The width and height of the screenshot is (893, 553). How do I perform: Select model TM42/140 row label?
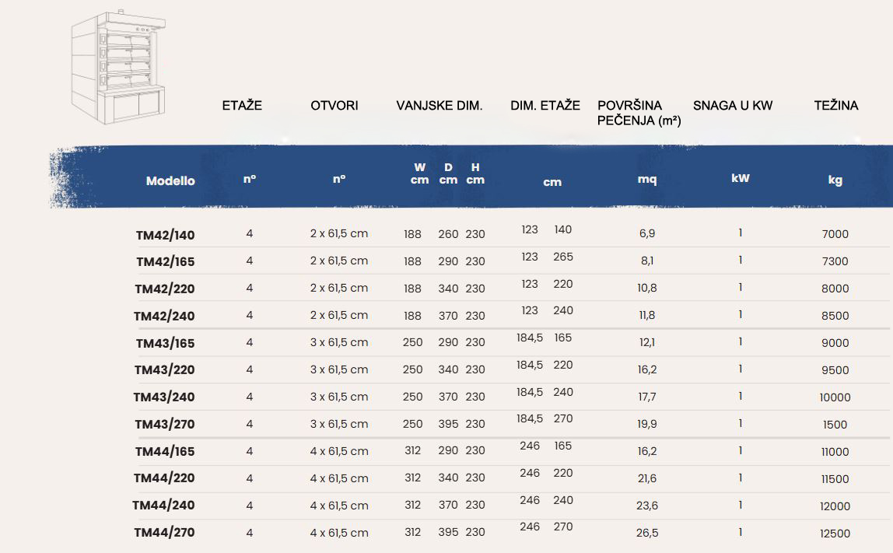(165, 235)
